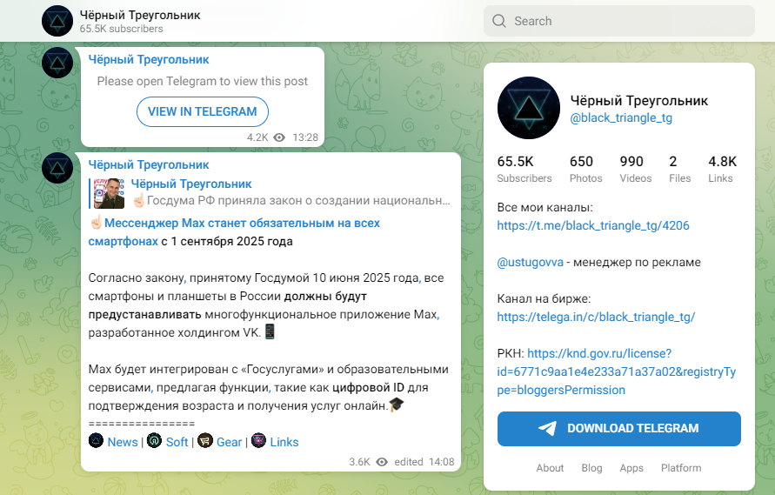Image resolution: width=775 pixels, height=495 pixels.
Task: Click the text Please open Telegram to view this post
Action: [x=202, y=81]
